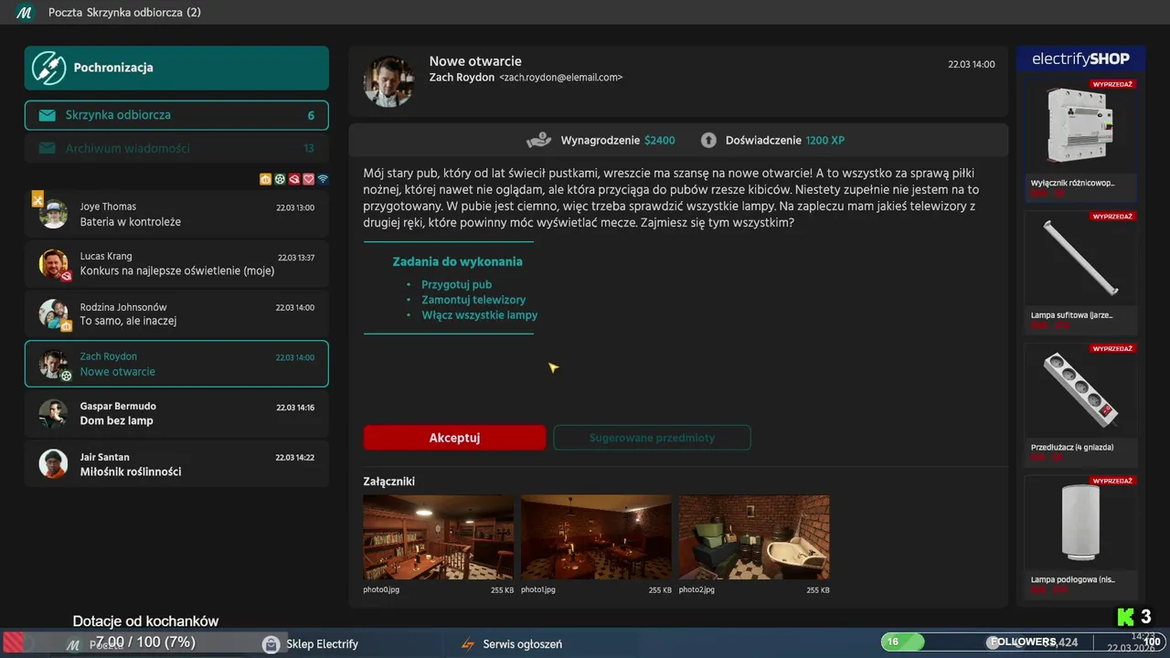
Task: Click the green Kick logo icon
Action: [1125, 617]
